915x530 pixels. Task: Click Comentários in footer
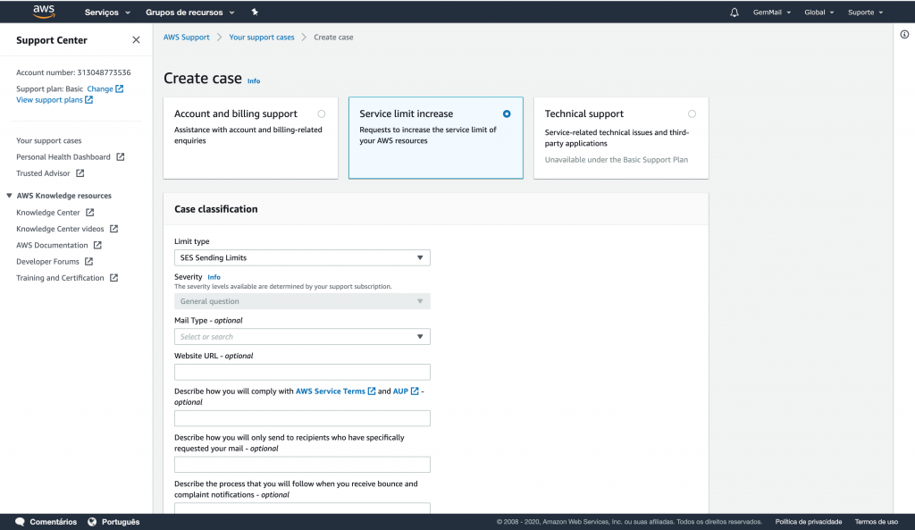tap(53, 522)
